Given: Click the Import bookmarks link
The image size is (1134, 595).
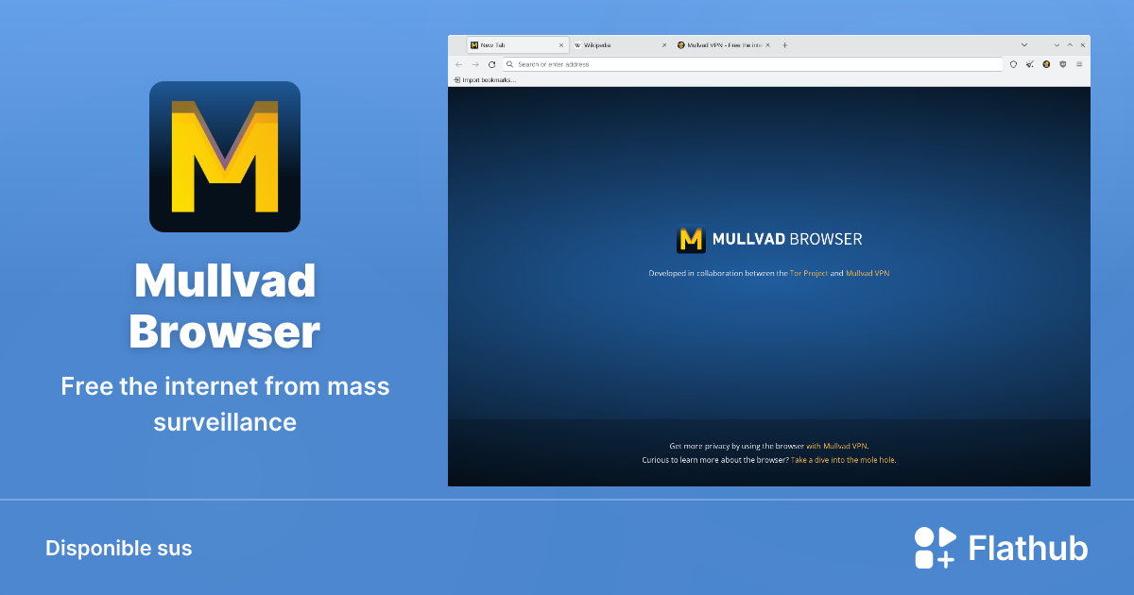Looking at the screenshot, I should click(484, 79).
